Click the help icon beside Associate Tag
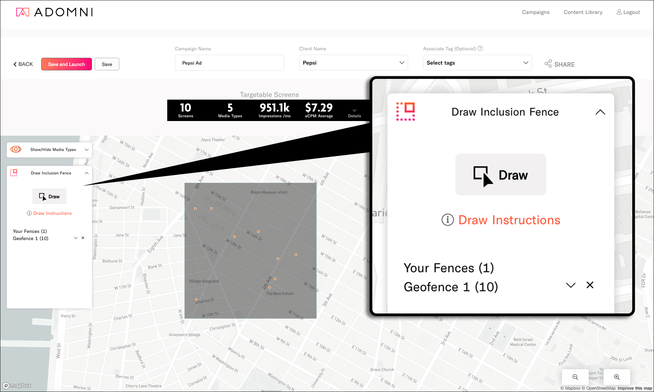 [480, 48]
